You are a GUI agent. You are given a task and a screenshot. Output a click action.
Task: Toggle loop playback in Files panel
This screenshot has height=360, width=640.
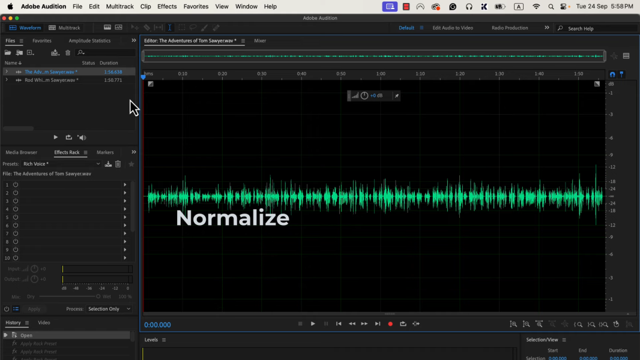coord(68,137)
